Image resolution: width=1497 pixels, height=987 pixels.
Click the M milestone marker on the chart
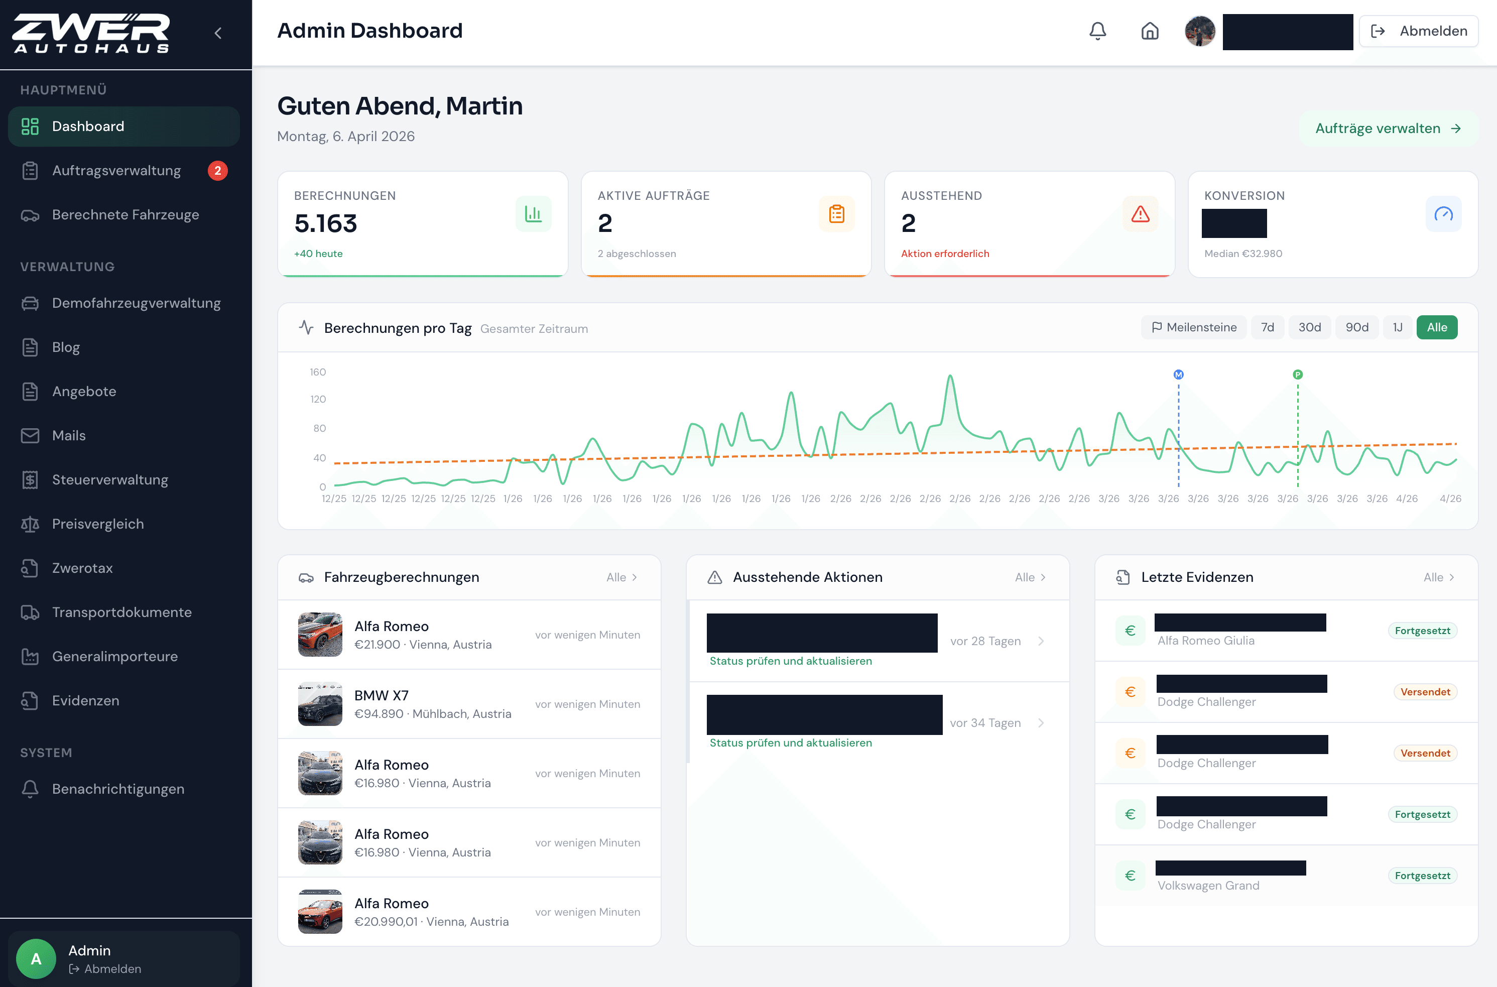pos(1178,374)
